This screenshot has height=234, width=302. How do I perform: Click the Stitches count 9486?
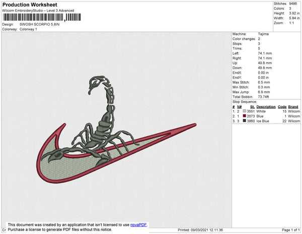[293, 4]
